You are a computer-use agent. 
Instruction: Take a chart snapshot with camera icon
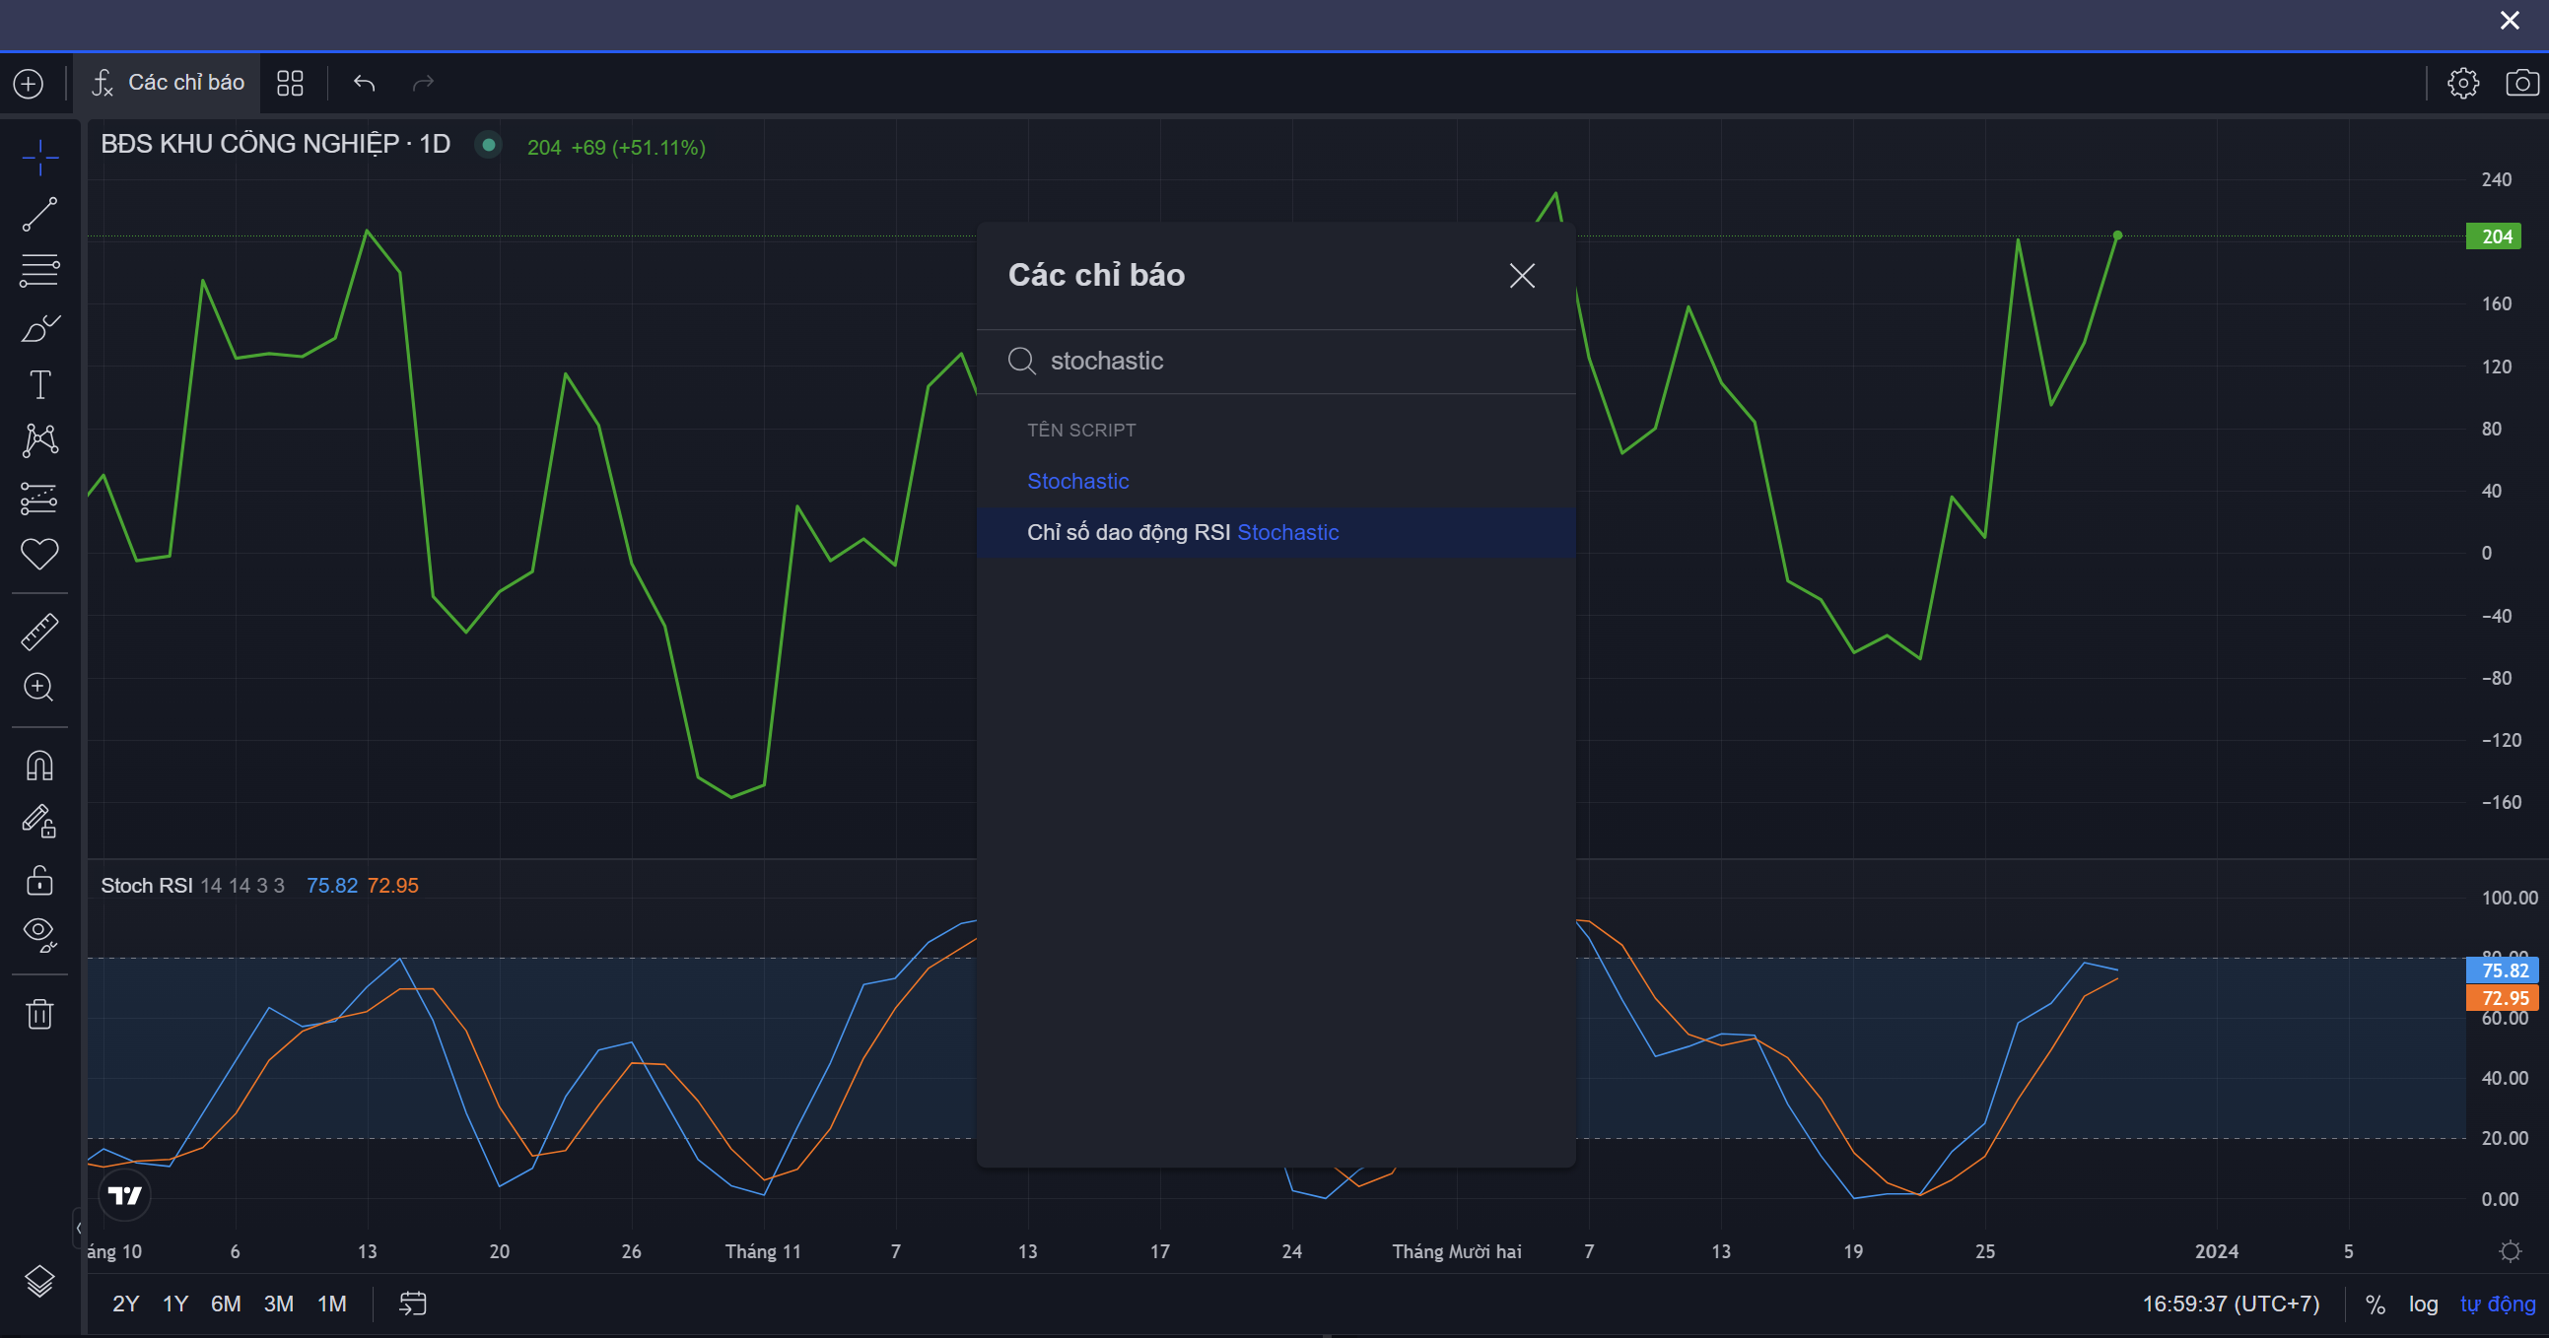coord(2521,83)
